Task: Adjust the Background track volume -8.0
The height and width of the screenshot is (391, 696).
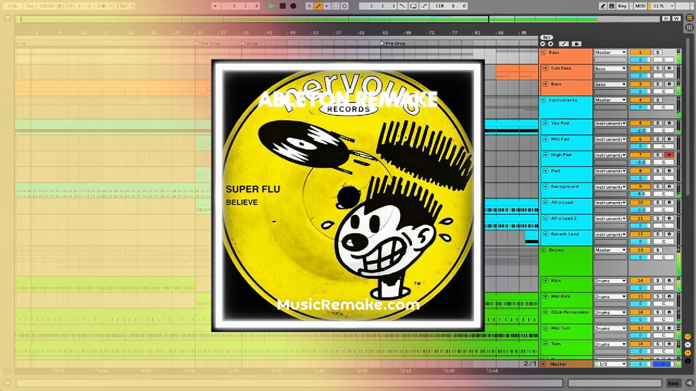Action: coord(640,194)
